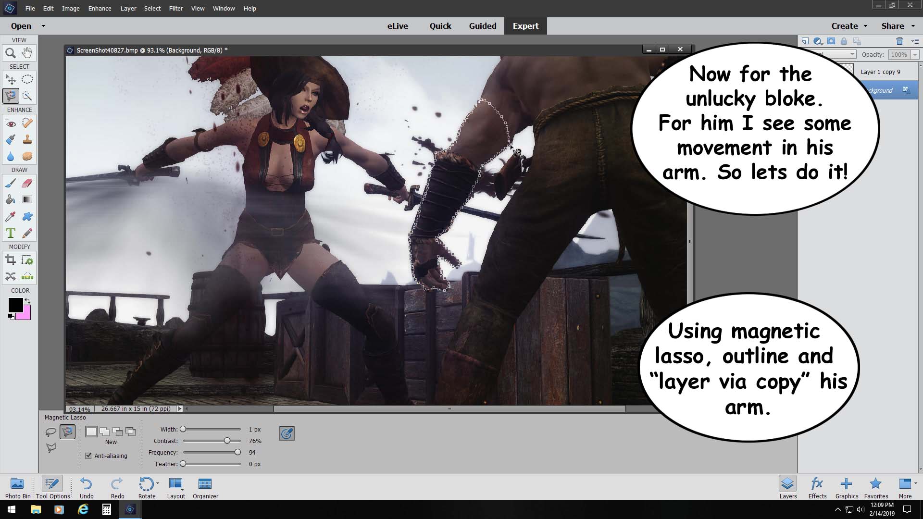Switch to the Guided tab
This screenshot has width=923, height=519.
tap(483, 26)
